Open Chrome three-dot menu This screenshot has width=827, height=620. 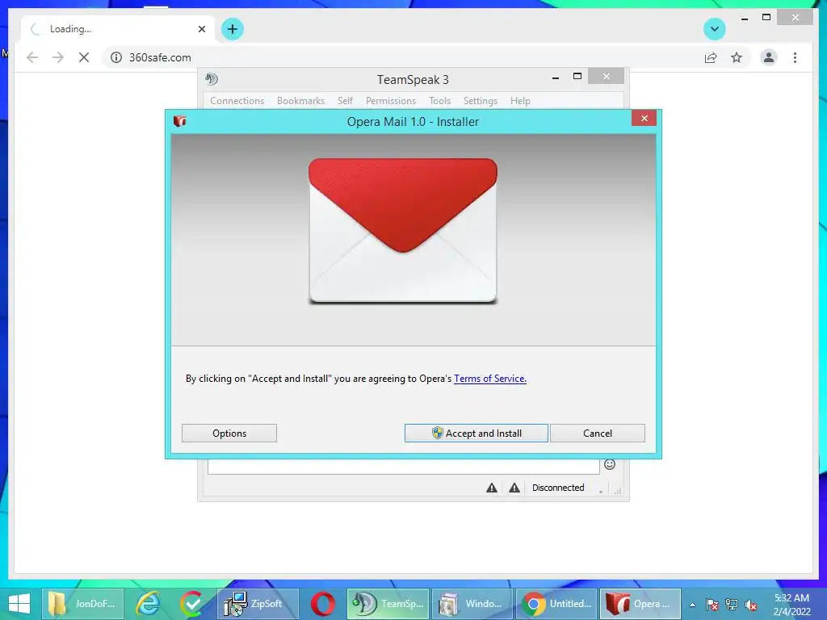pos(795,57)
